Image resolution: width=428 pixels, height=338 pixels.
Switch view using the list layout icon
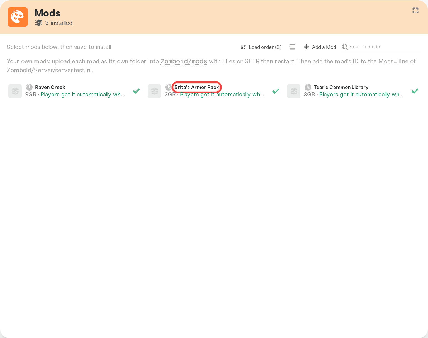coord(292,47)
